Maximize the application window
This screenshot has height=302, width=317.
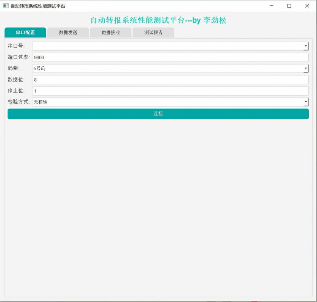[x=289, y=6]
